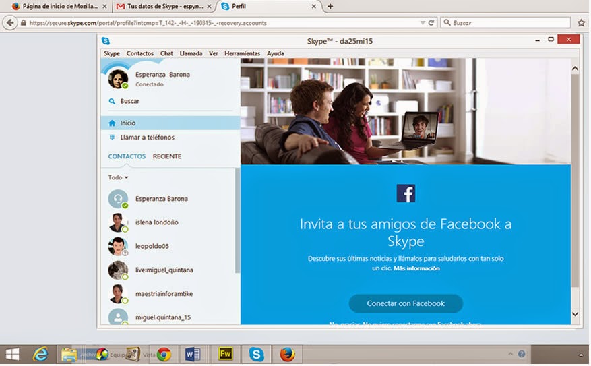This screenshot has width=591, height=366.
Task: Open Esperanza Barona's profile picture at the top
Action: [x=118, y=79]
